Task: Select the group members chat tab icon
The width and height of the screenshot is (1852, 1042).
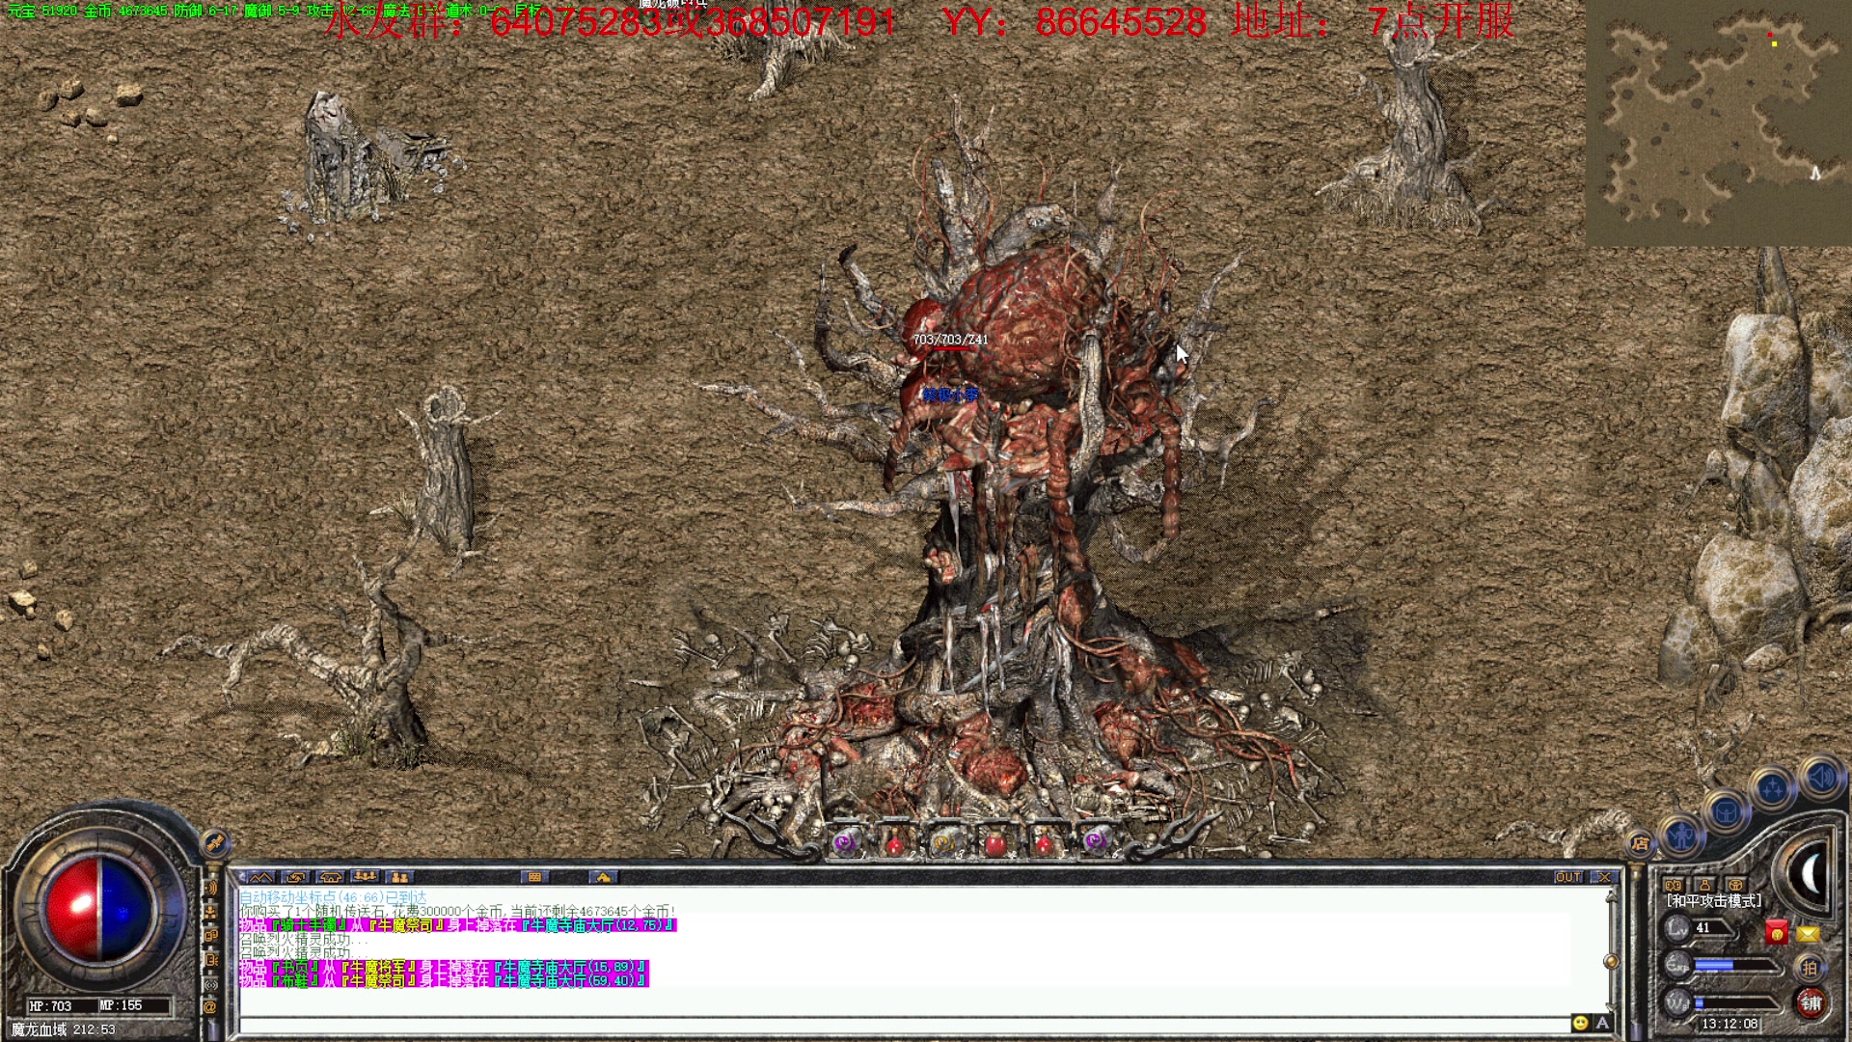Action: (365, 877)
